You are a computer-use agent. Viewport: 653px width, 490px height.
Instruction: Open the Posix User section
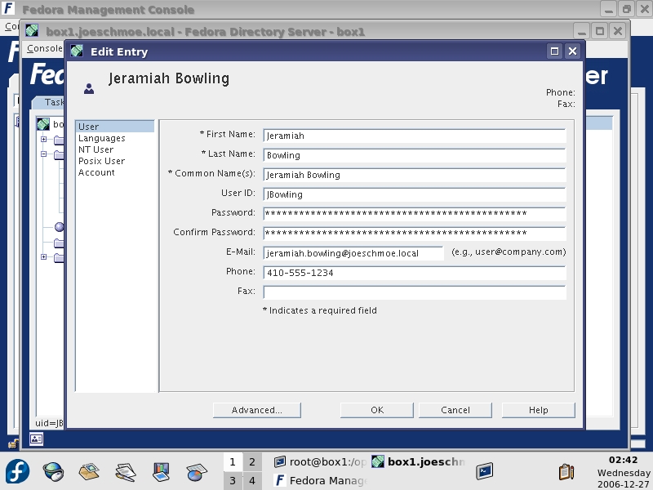102,161
